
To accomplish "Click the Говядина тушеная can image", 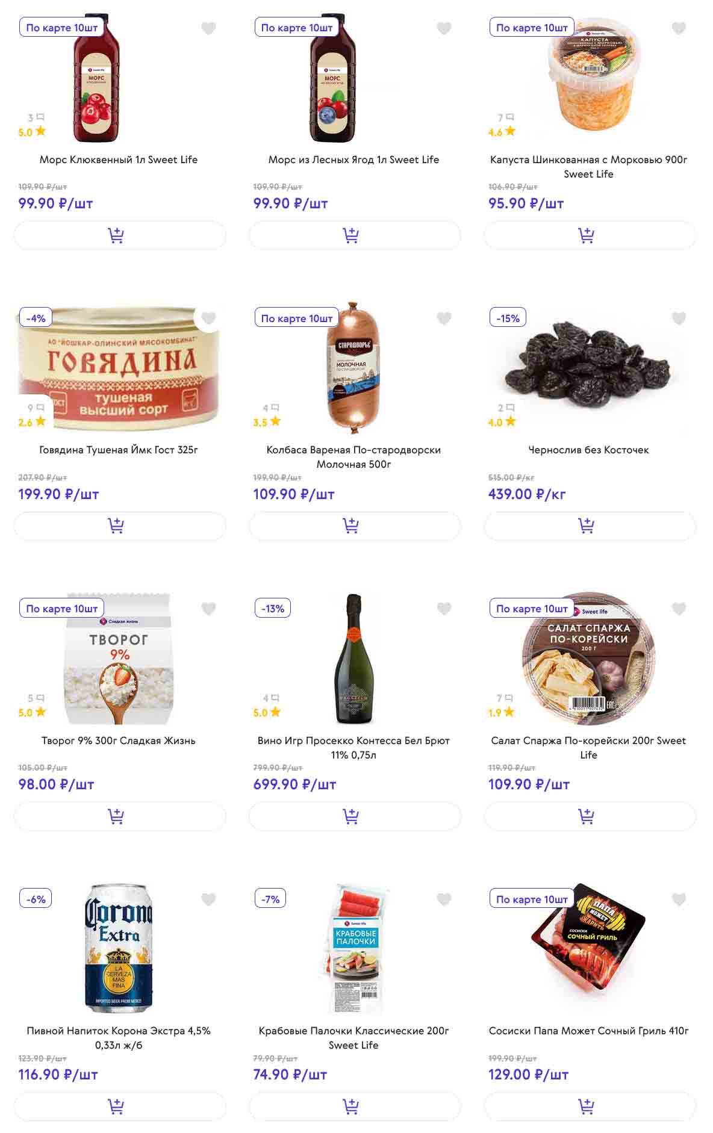I will pyautogui.click(x=119, y=367).
